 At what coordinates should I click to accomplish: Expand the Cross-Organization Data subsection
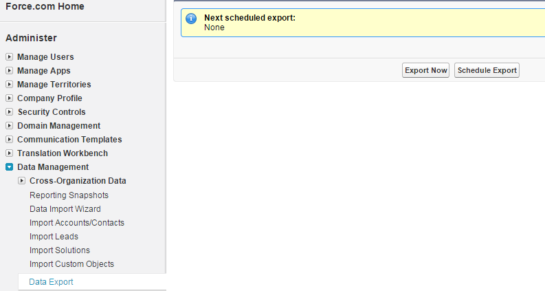click(x=21, y=181)
